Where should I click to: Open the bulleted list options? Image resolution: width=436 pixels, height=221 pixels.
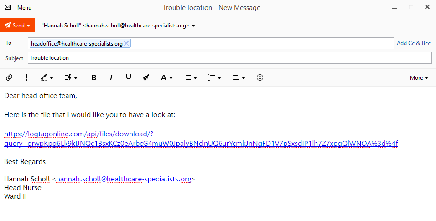(190, 78)
